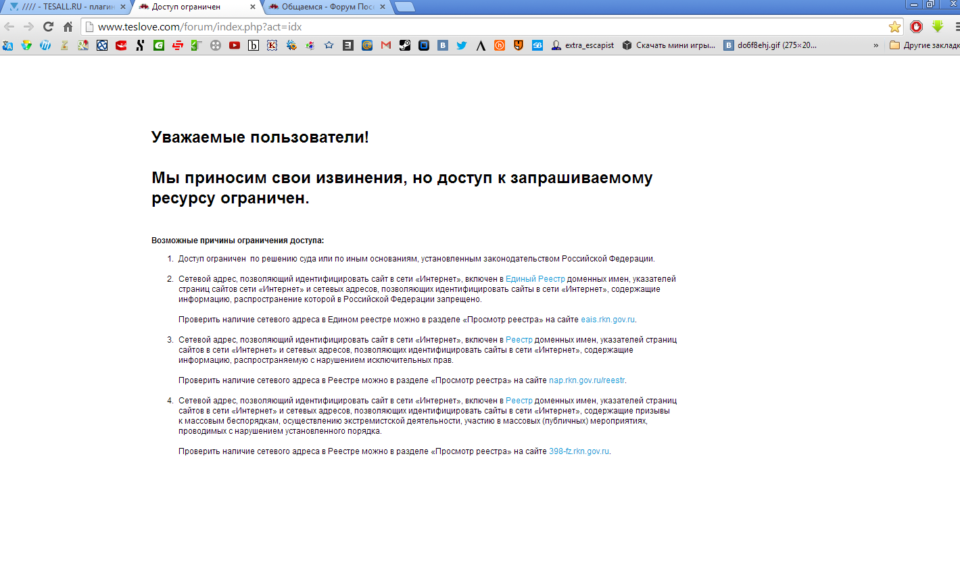Open the gray film reel bookmark icon

216,45
